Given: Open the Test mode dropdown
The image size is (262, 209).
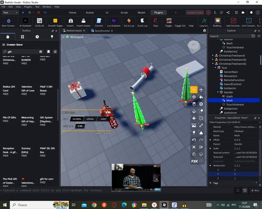Looking at the screenshot, I should [10, 13].
